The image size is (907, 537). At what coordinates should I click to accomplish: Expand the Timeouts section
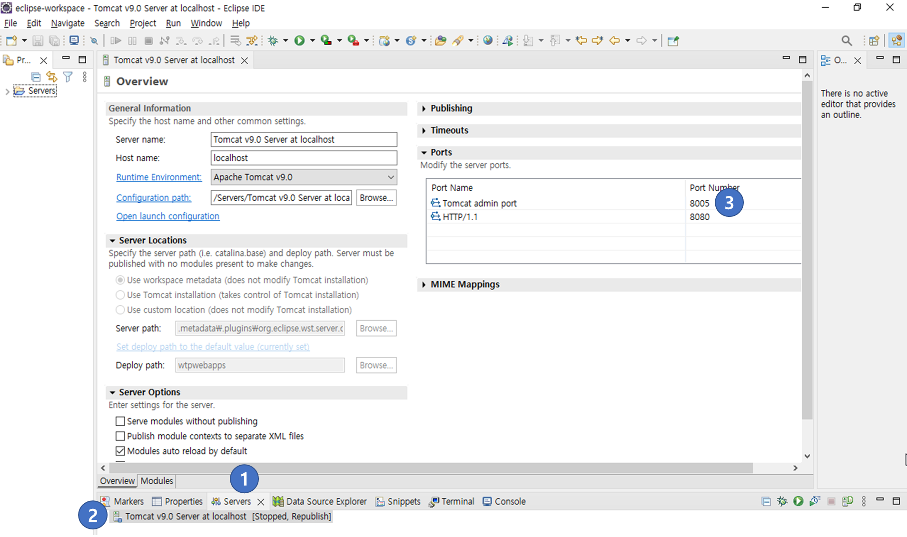(x=424, y=130)
